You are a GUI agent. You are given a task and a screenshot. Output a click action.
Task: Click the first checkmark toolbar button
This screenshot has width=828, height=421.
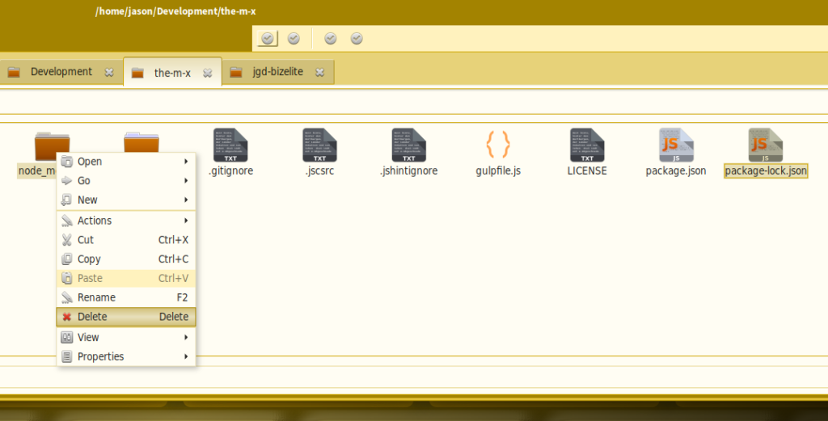268,39
